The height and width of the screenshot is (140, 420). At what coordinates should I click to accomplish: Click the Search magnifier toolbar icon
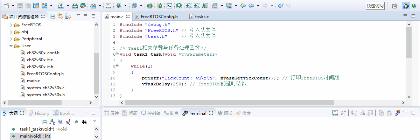click(135, 6)
